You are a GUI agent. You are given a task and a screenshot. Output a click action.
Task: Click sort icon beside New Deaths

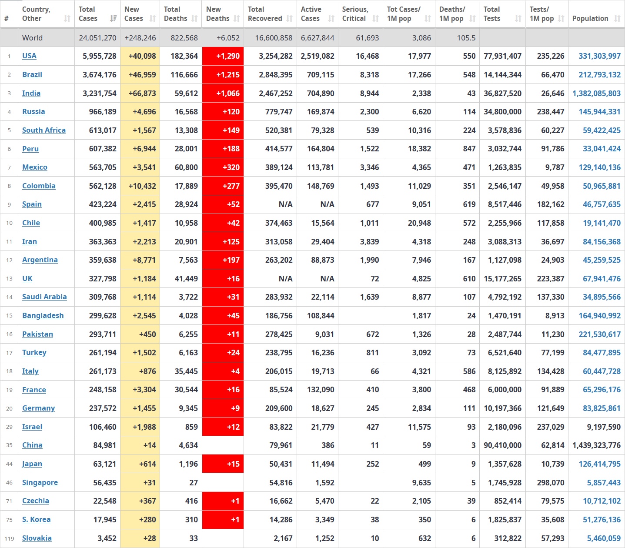pos(237,19)
